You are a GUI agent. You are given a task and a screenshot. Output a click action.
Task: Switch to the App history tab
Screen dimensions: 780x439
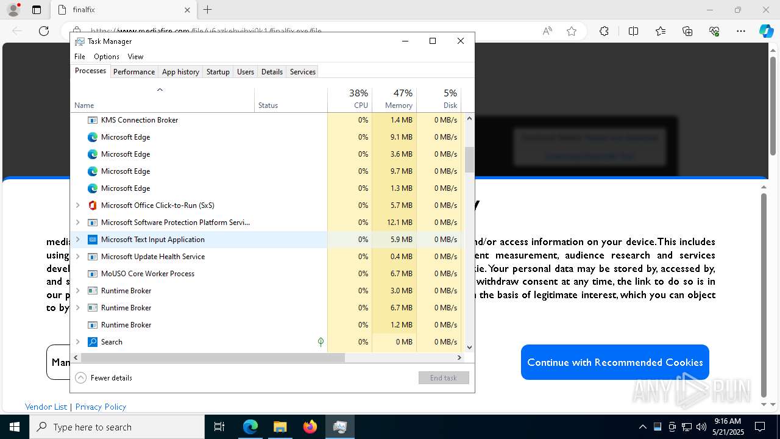180,72
